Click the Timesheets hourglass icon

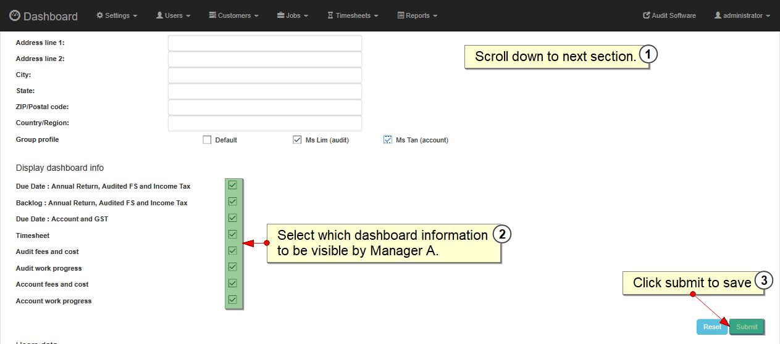pyautogui.click(x=330, y=15)
